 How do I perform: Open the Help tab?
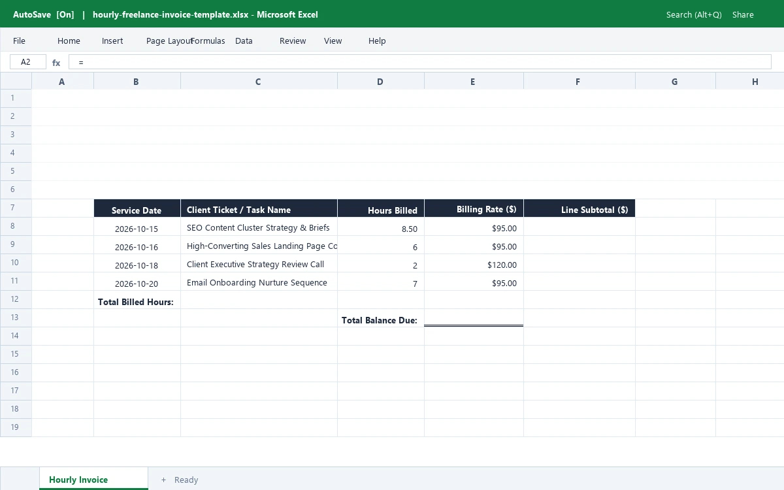click(x=377, y=41)
